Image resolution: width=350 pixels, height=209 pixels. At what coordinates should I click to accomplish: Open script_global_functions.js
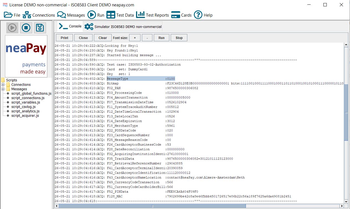(31, 94)
